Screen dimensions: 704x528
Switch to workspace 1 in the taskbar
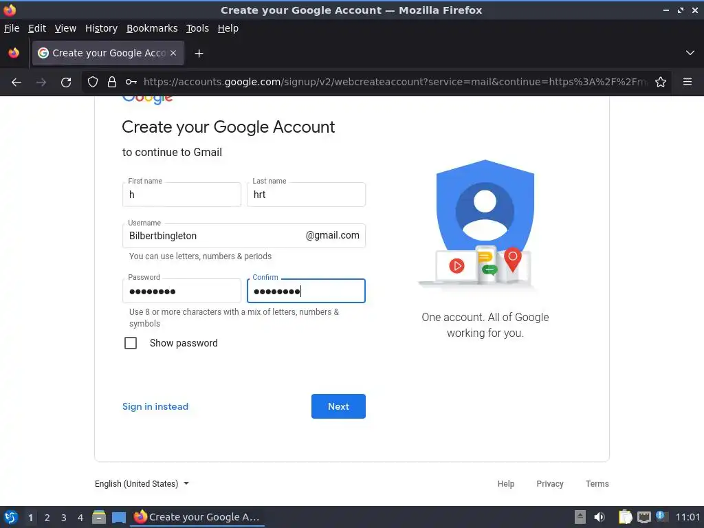tap(30, 518)
